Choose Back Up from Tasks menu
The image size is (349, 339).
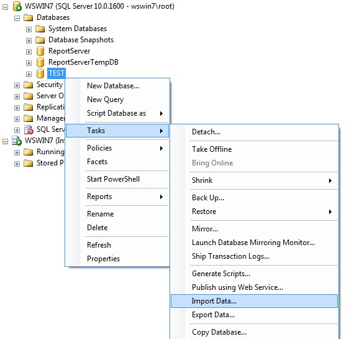point(254,198)
